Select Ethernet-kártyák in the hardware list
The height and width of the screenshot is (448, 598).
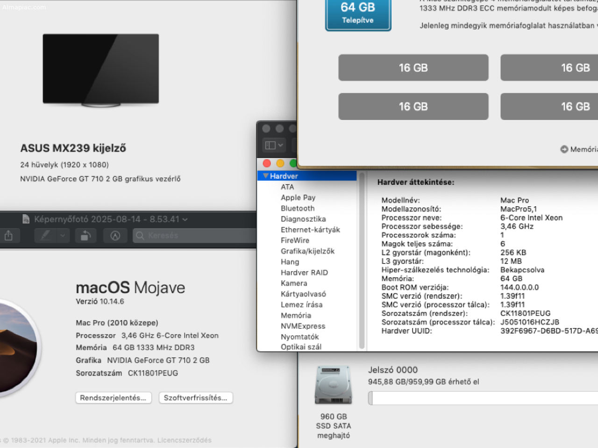[x=310, y=230]
